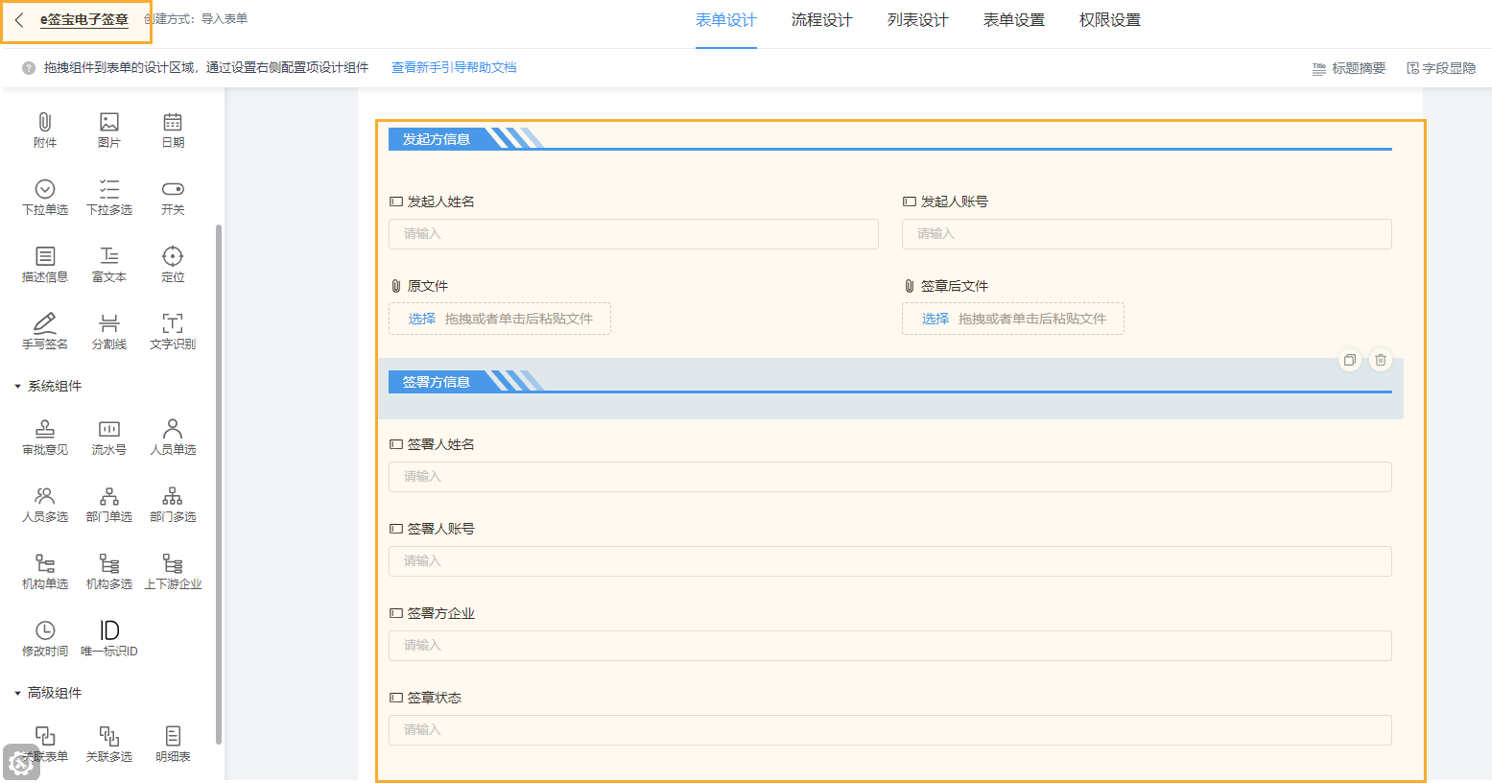Viewport: 1492px width, 783px height.
Task: Delete the 签署方信息 section via trash icon
Action: pos(1380,359)
